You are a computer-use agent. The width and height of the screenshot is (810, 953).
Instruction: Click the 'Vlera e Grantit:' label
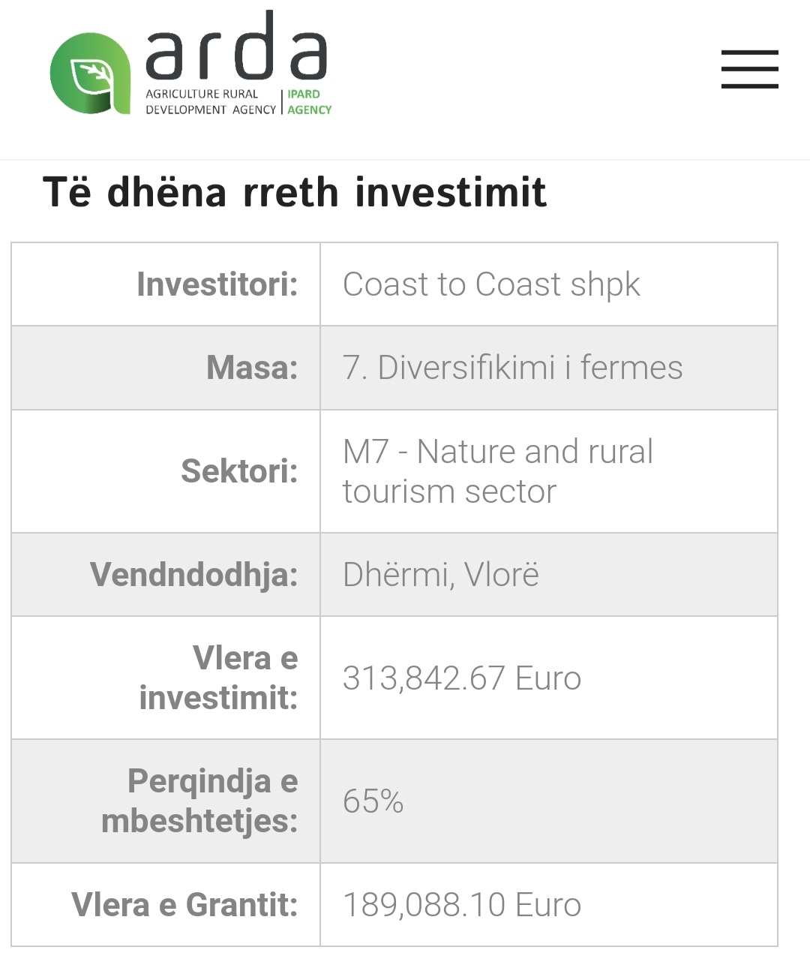(x=184, y=904)
